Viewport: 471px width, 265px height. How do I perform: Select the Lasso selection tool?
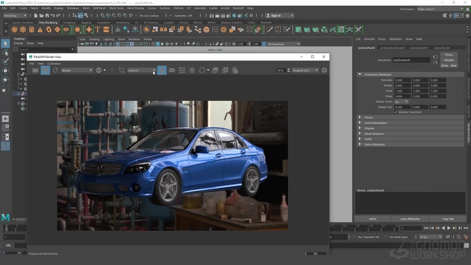(5, 53)
